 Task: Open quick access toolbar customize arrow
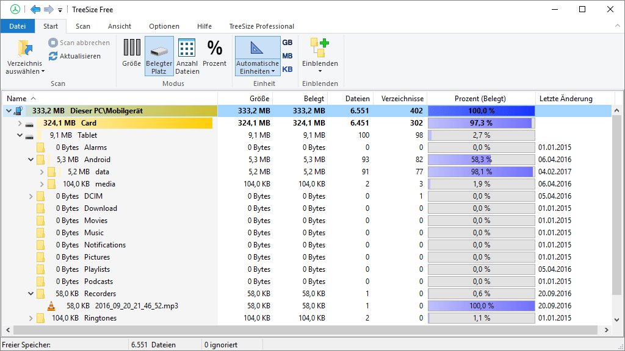click(60, 10)
